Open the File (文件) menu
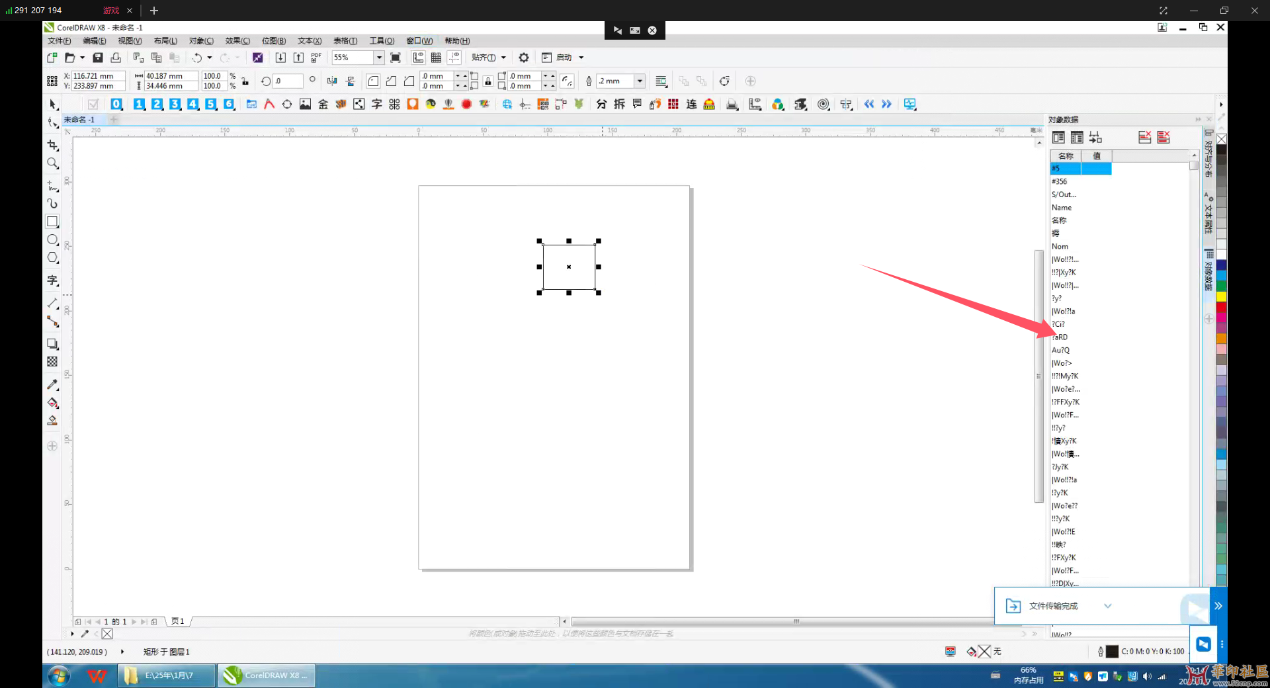Viewport: 1270px width, 688px height. (x=59, y=41)
